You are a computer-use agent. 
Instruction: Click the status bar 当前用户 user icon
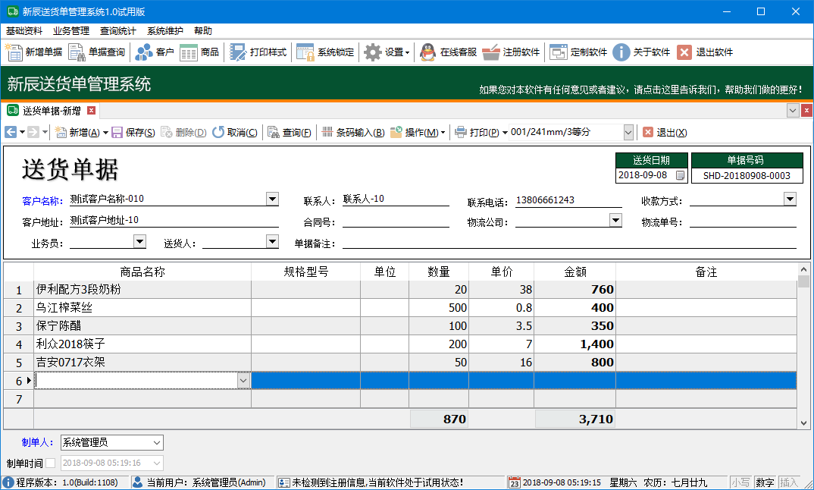click(x=138, y=482)
